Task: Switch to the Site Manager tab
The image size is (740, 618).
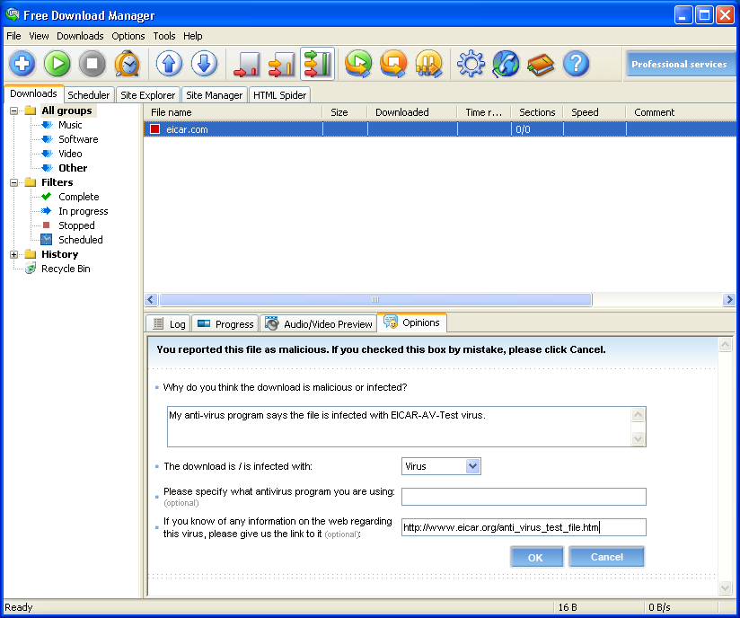Action: point(215,95)
